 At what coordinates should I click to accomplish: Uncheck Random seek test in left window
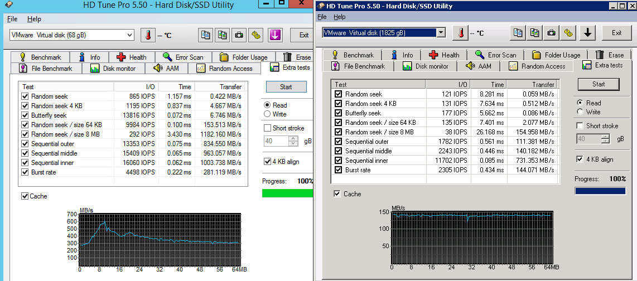[x=25, y=96]
